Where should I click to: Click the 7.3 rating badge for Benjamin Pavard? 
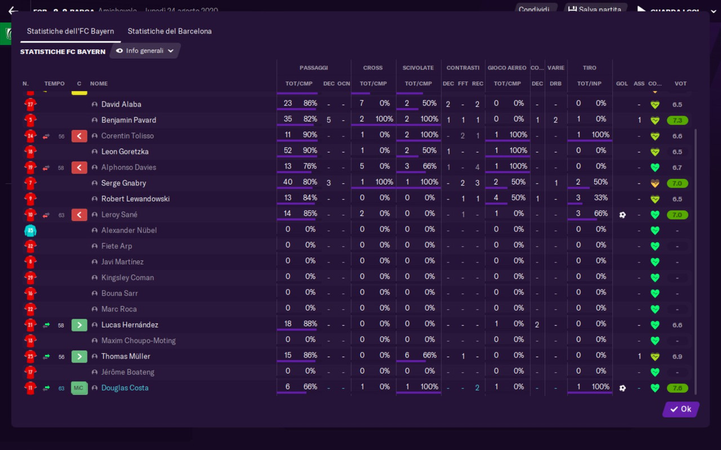click(x=677, y=120)
